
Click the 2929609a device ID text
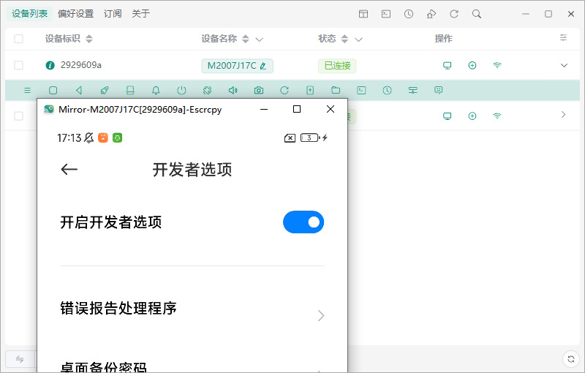click(x=81, y=65)
